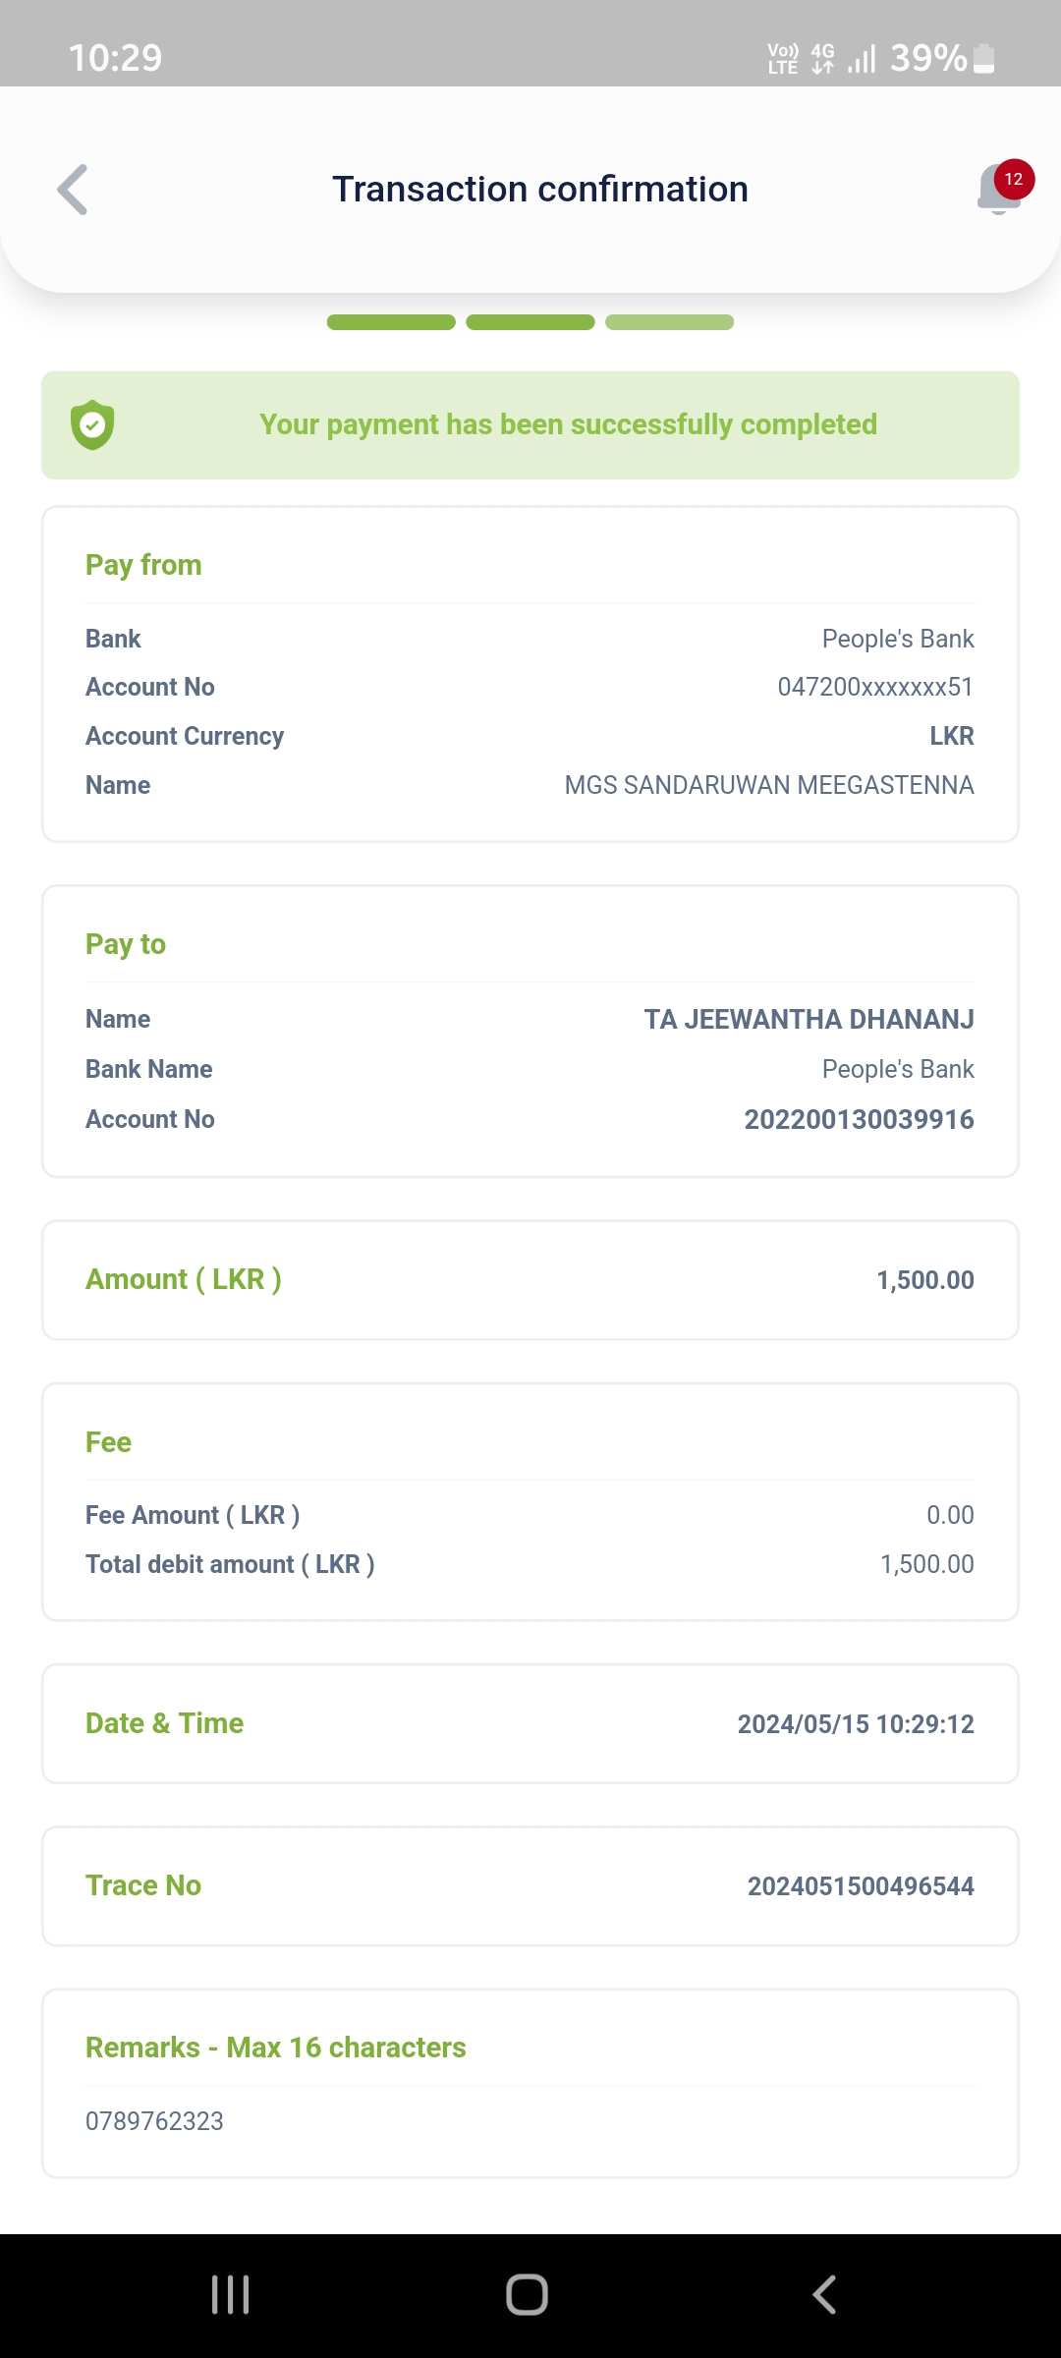Tap the masked source account number
Screen dimensions: 1061x2358
[x=875, y=687]
